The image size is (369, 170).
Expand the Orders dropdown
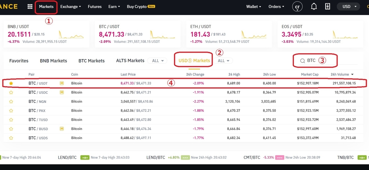(x=276, y=6)
